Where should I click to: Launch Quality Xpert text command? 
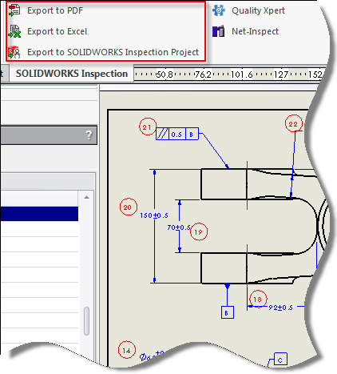click(x=258, y=10)
